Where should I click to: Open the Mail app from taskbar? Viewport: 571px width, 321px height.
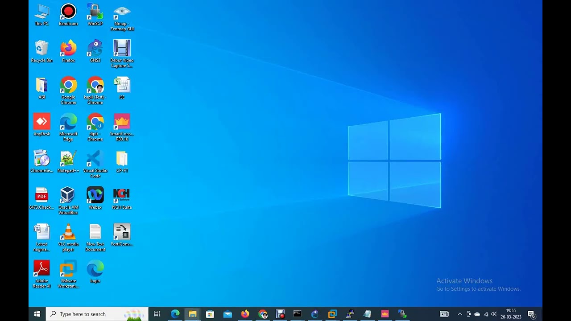pos(228,314)
